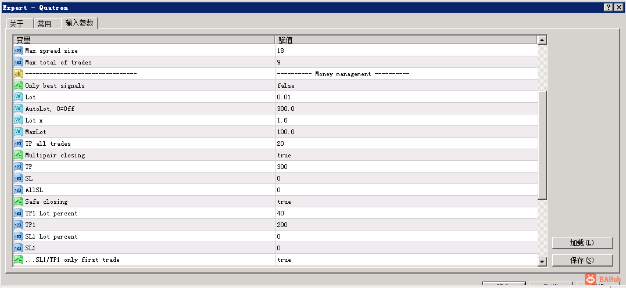Image resolution: width=626 pixels, height=288 pixels.
Task: Select the Lot x variable name
Action: click(x=34, y=120)
